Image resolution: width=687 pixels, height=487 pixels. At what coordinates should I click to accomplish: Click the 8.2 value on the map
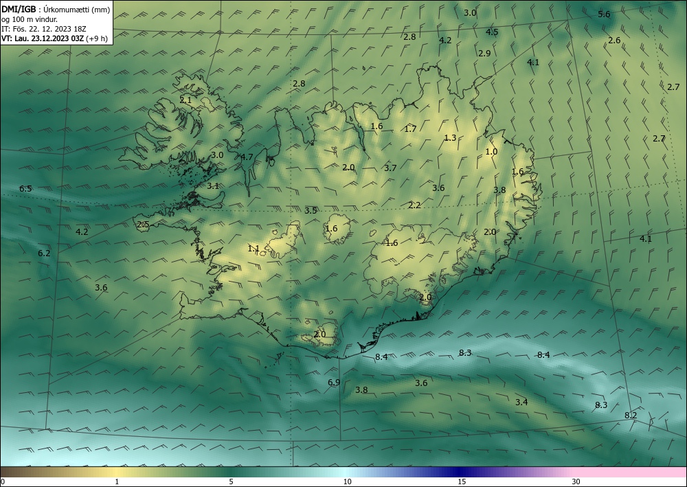(x=631, y=415)
